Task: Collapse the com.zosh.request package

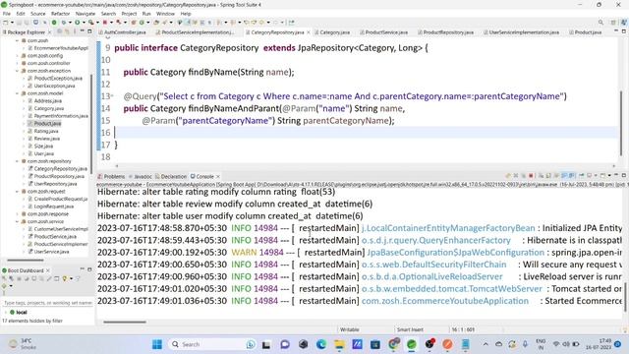Action: 18,191
